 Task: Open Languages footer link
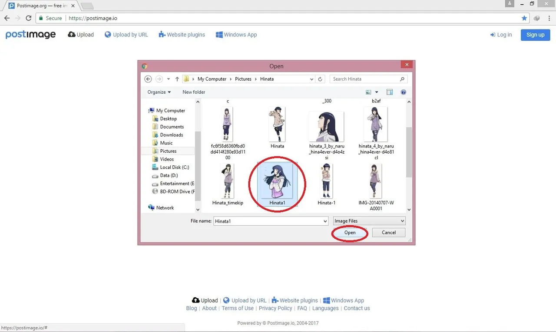325,308
